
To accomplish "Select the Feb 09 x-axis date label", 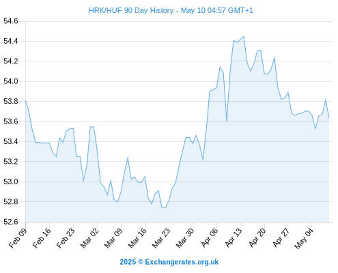I will coord(18,238).
